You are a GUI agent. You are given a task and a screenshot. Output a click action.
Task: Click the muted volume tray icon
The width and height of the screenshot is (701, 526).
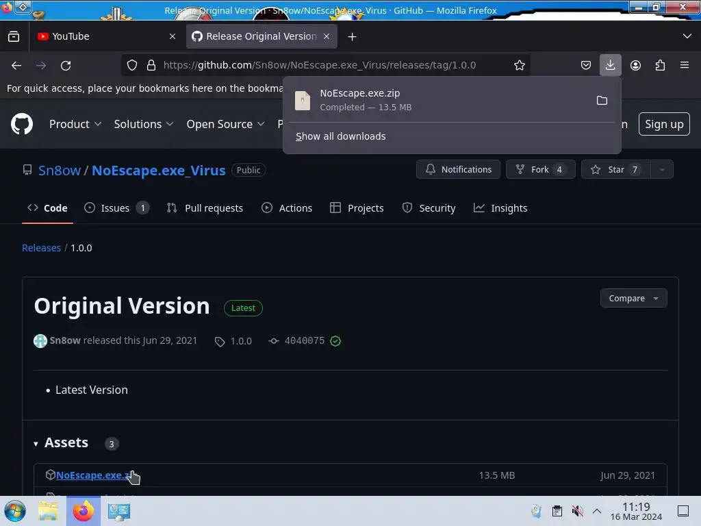[x=577, y=511]
